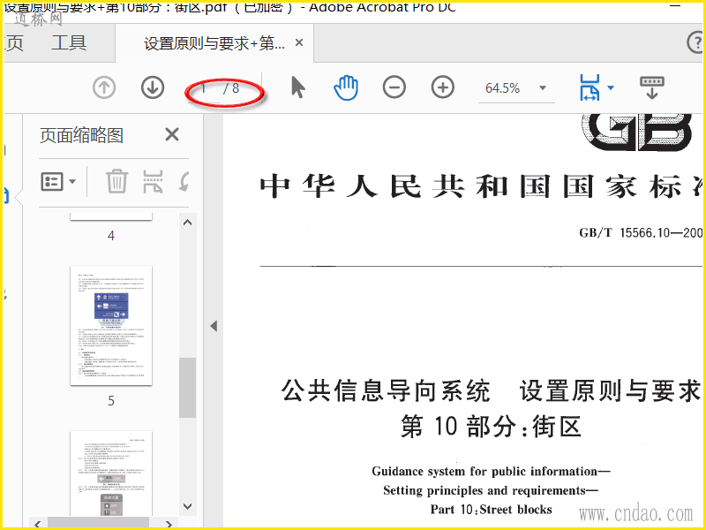The height and width of the screenshot is (530, 706).
Task: Zoom out with the minus button
Action: (x=394, y=87)
